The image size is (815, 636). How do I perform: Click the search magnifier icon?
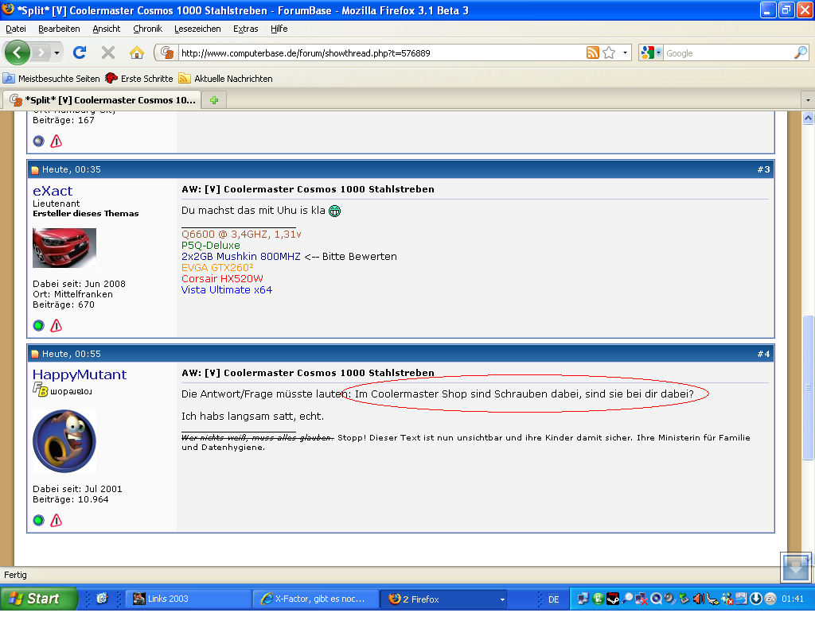click(x=801, y=52)
